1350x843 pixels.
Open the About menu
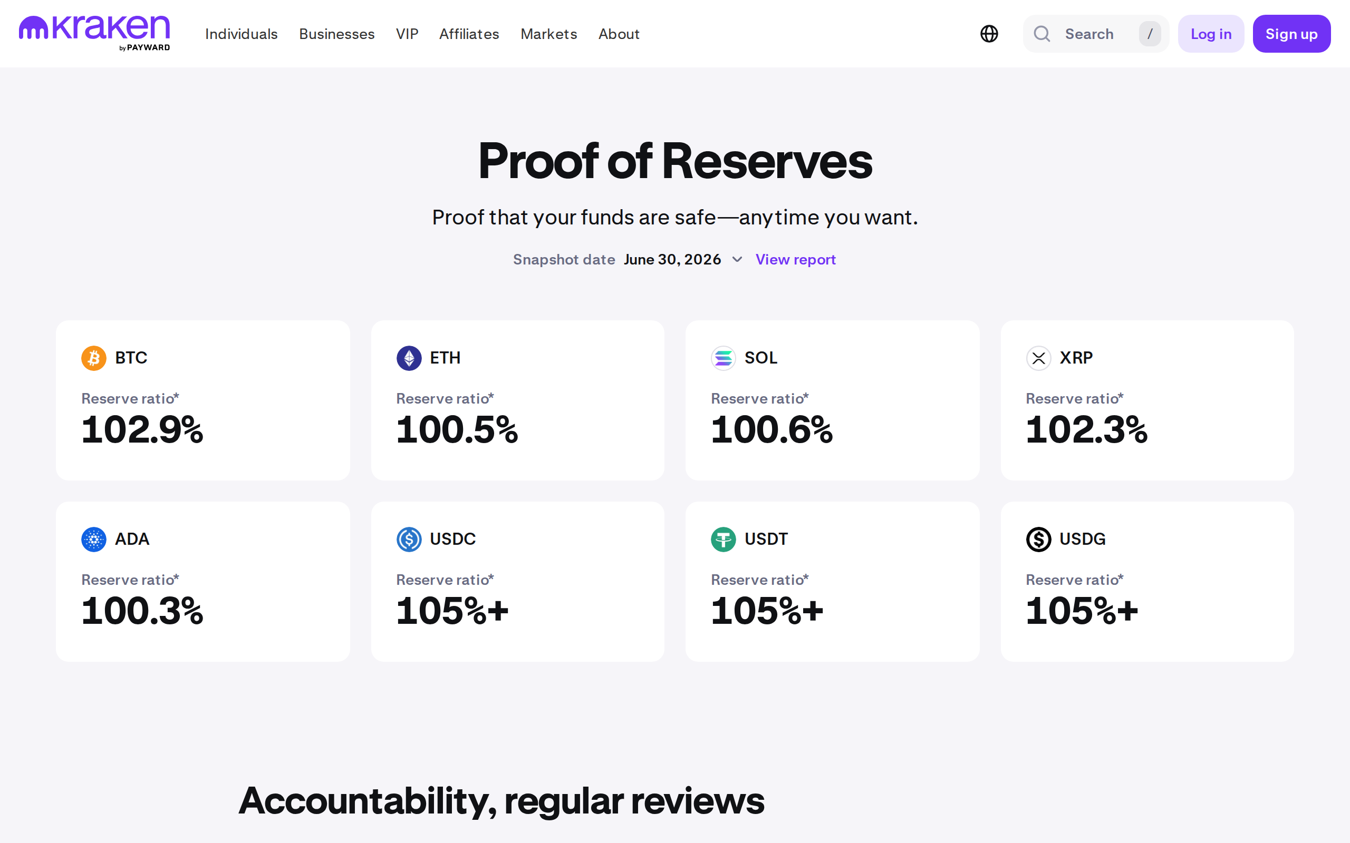pyautogui.click(x=619, y=34)
